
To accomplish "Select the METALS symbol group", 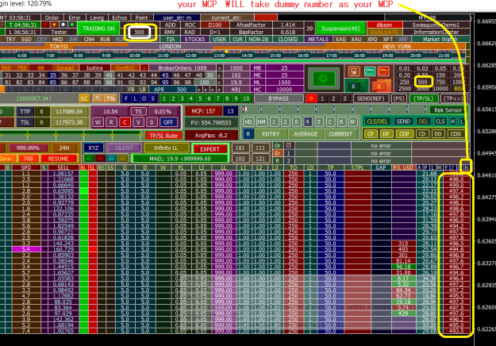I will pyautogui.click(x=318, y=39).
